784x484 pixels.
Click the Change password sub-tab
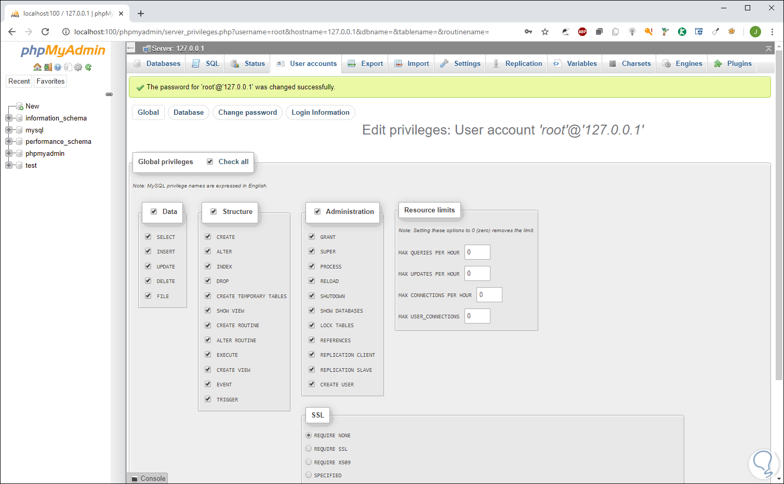click(247, 112)
